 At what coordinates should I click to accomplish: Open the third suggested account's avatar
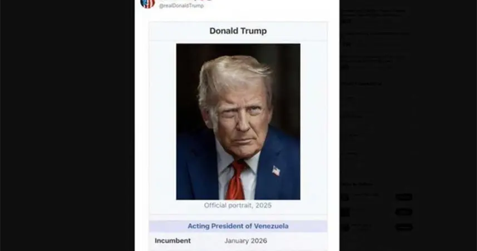tap(345, 227)
